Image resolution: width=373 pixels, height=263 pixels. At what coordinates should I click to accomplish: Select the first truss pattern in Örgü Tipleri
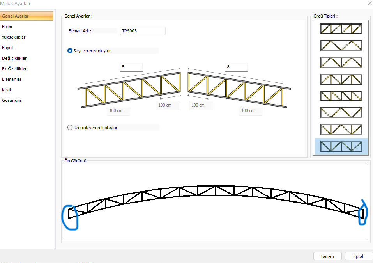point(341,29)
